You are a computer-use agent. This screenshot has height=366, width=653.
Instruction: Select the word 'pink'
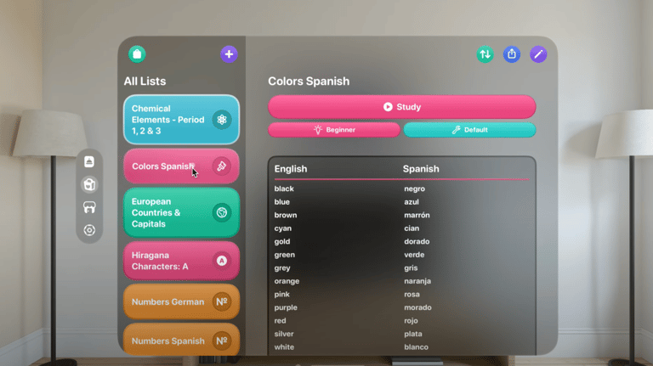pyautogui.click(x=282, y=295)
